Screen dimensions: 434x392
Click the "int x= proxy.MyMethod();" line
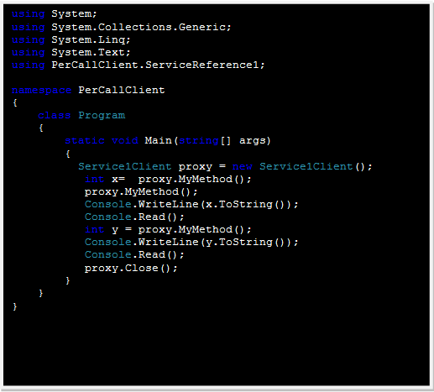pyautogui.click(x=168, y=179)
